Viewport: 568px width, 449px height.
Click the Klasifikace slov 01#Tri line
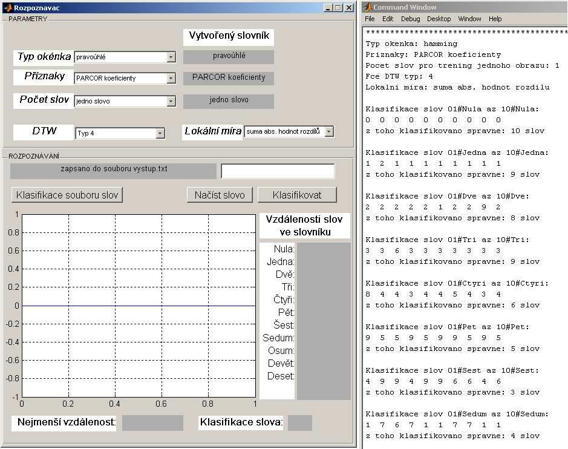(448, 240)
